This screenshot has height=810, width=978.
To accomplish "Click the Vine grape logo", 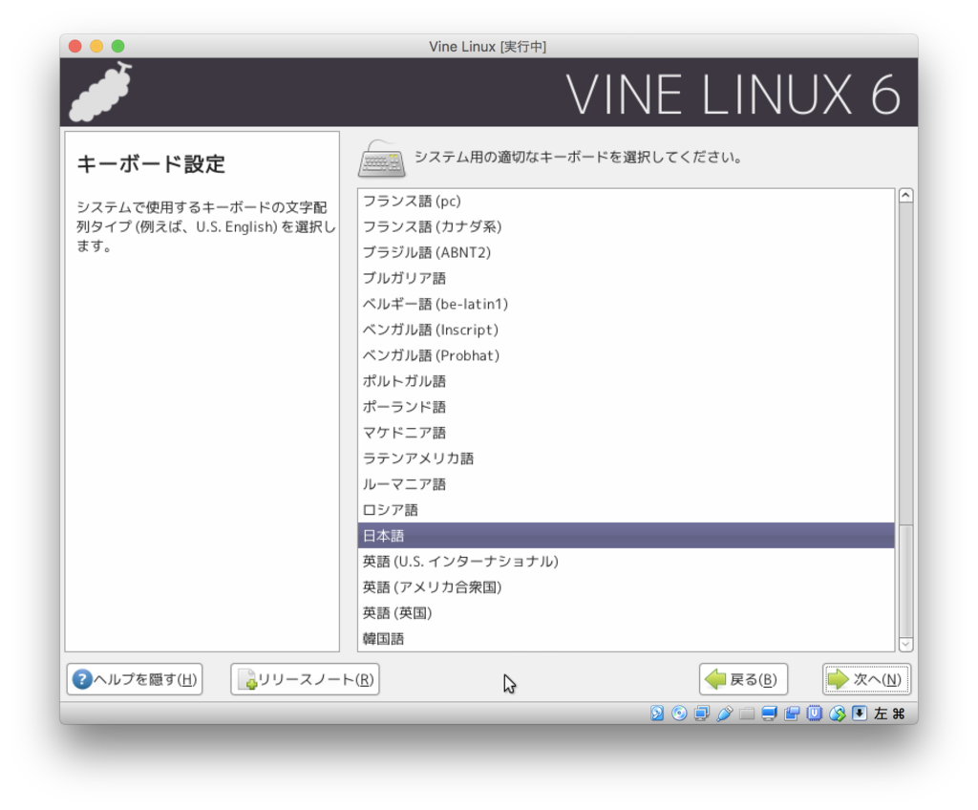I will 100,92.
